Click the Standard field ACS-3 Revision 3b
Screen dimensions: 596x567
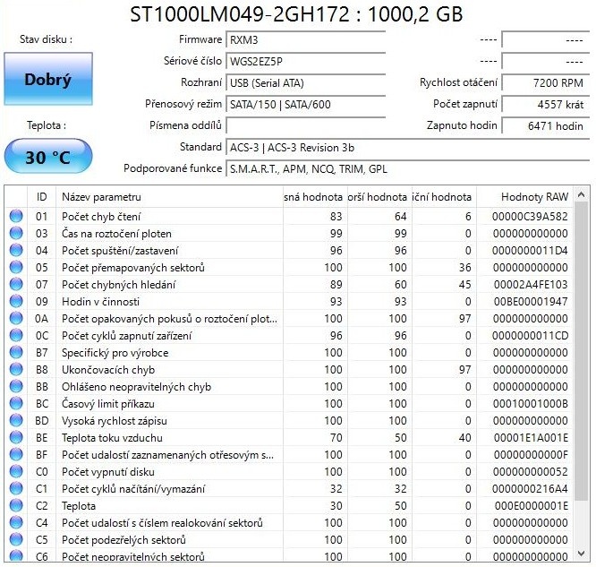coord(407,147)
